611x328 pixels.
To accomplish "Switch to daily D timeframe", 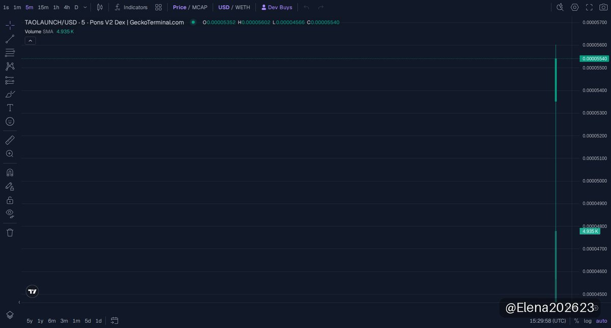I will coord(76,7).
